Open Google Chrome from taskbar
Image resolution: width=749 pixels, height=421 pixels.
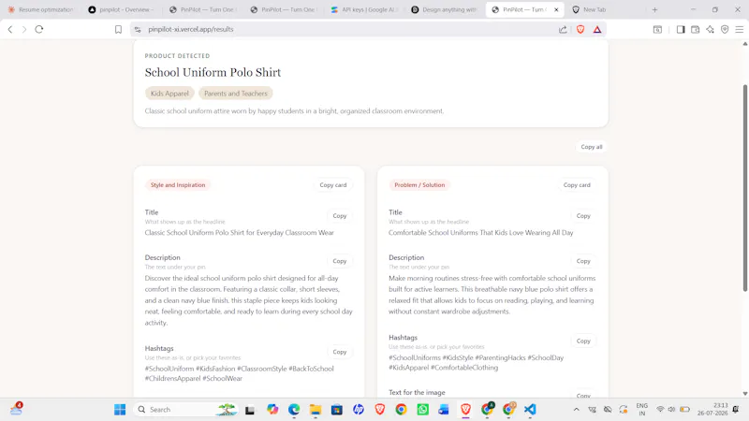click(x=402, y=410)
